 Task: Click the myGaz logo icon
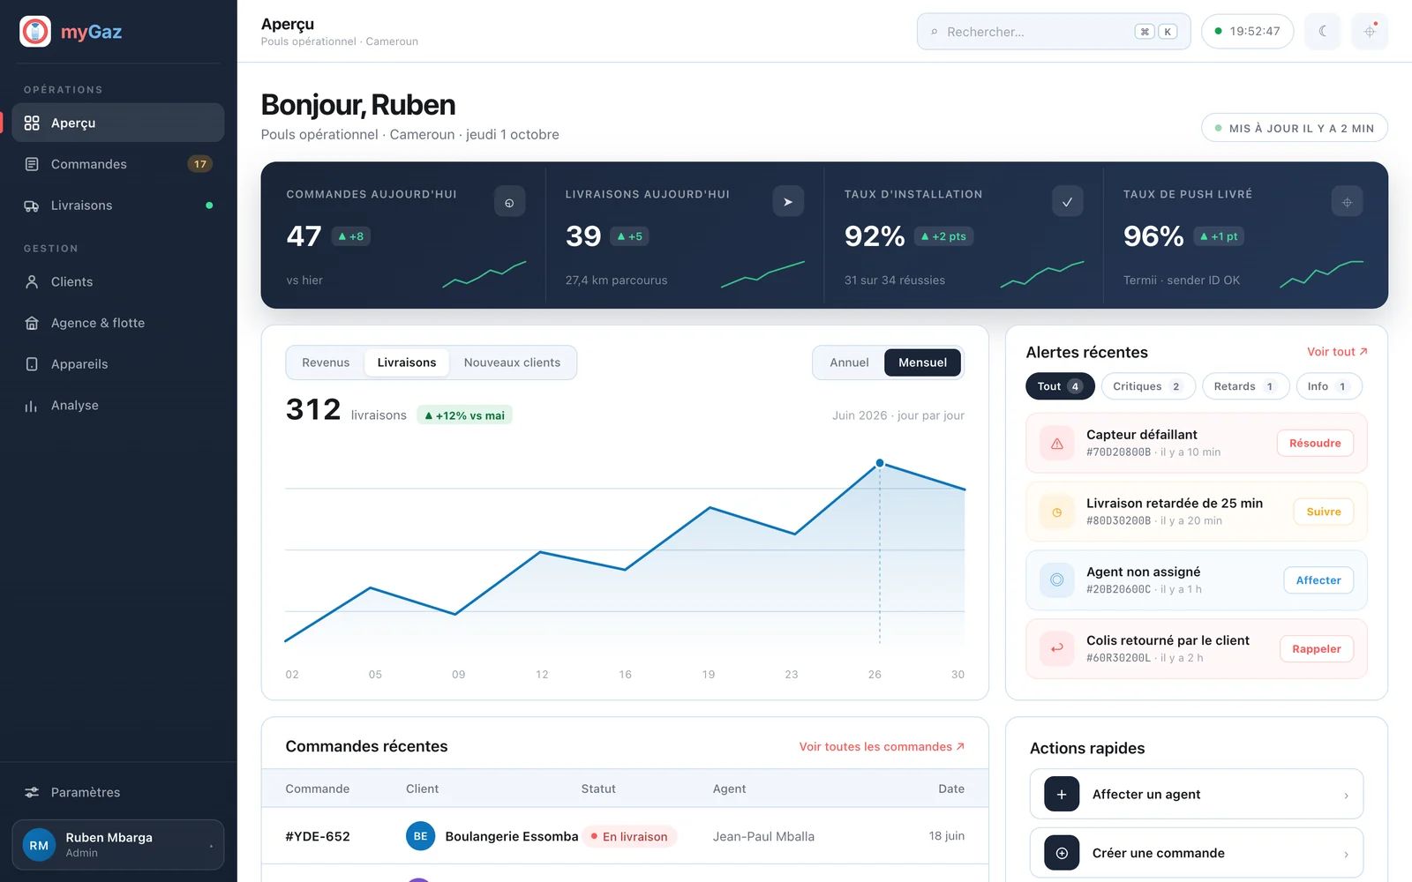(35, 32)
